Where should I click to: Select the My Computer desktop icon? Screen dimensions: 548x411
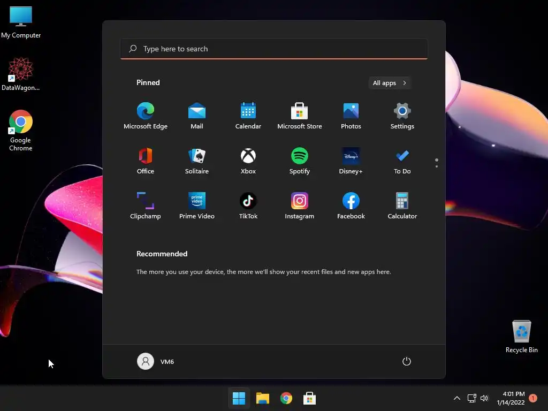coord(21,22)
